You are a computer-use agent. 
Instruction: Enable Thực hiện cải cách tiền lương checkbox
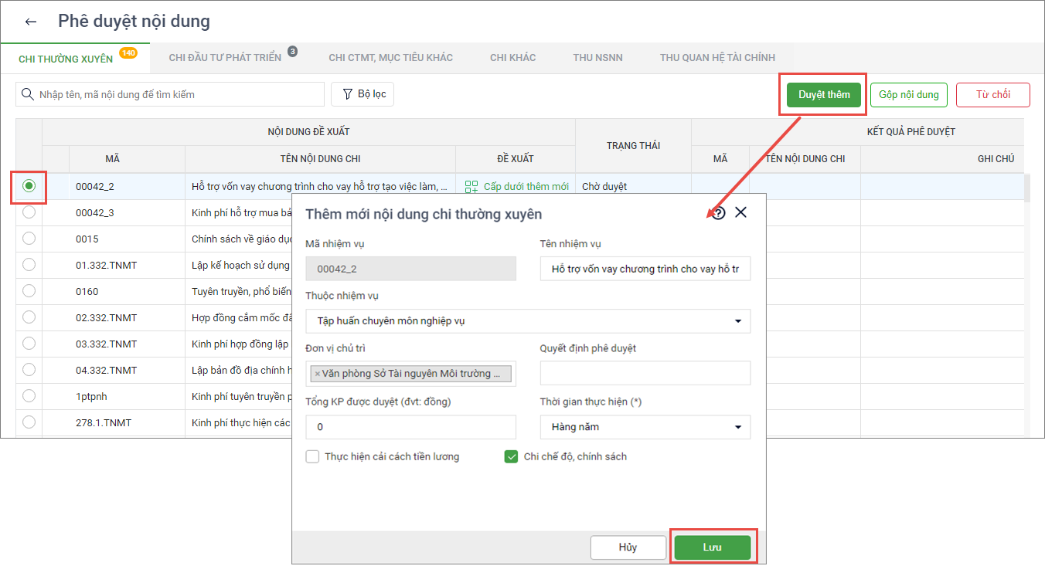(312, 456)
